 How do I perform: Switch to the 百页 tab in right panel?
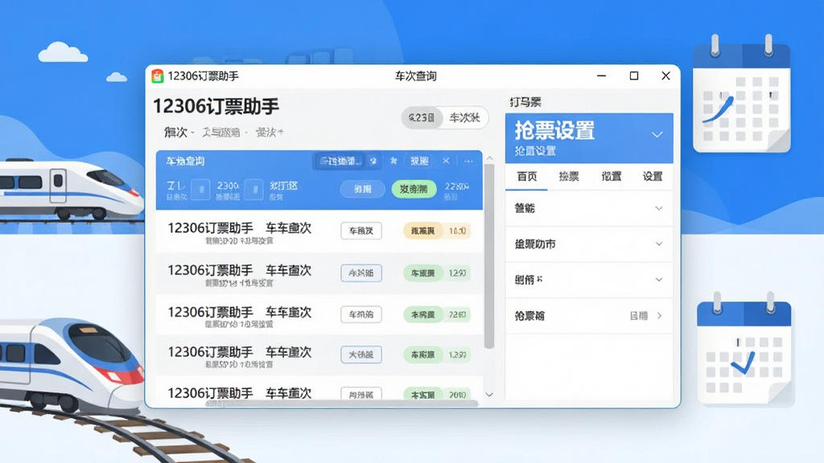pyautogui.click(x=526, y=176)
